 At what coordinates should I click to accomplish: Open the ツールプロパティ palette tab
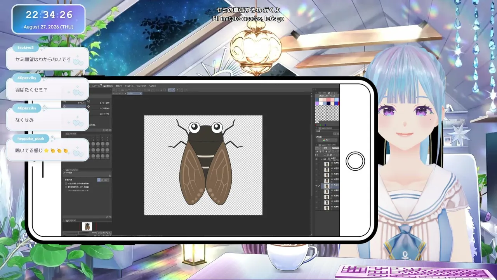point(72,170)
